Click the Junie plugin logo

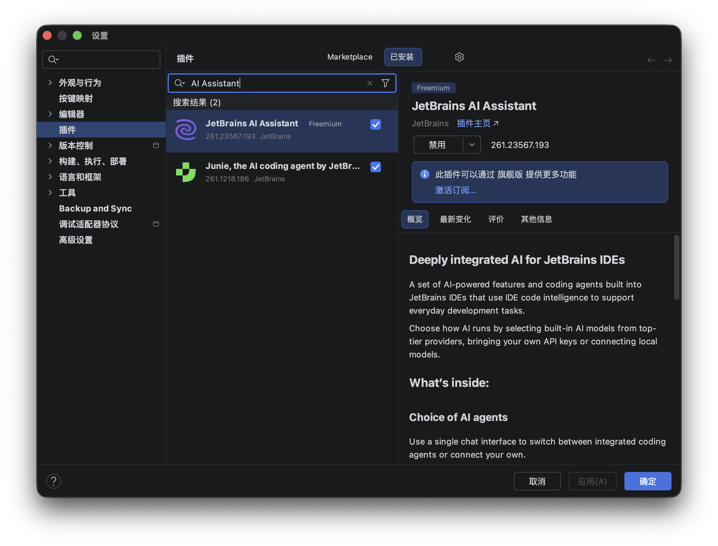[186, 172]
